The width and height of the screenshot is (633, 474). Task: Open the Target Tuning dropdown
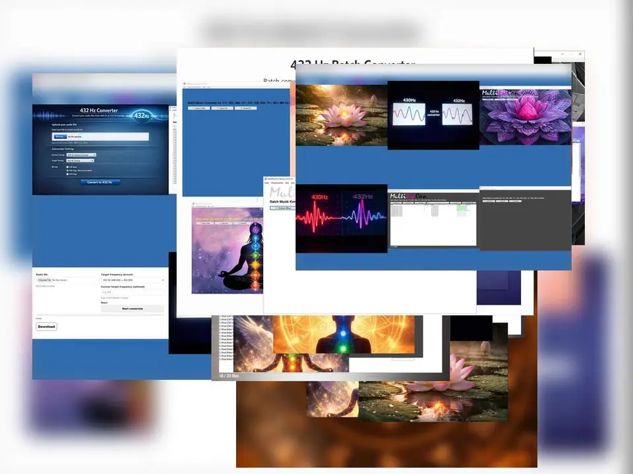80,161
